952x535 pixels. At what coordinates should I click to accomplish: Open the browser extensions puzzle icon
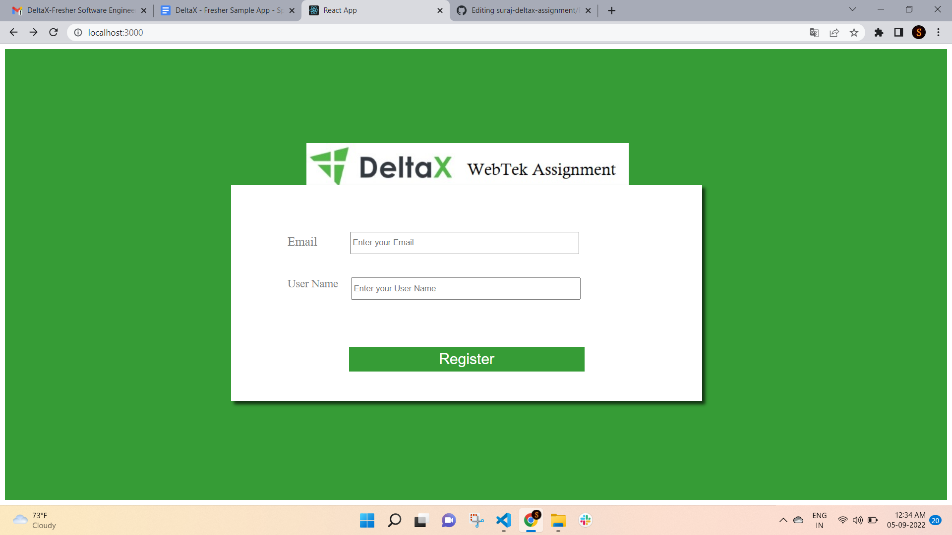879,32
